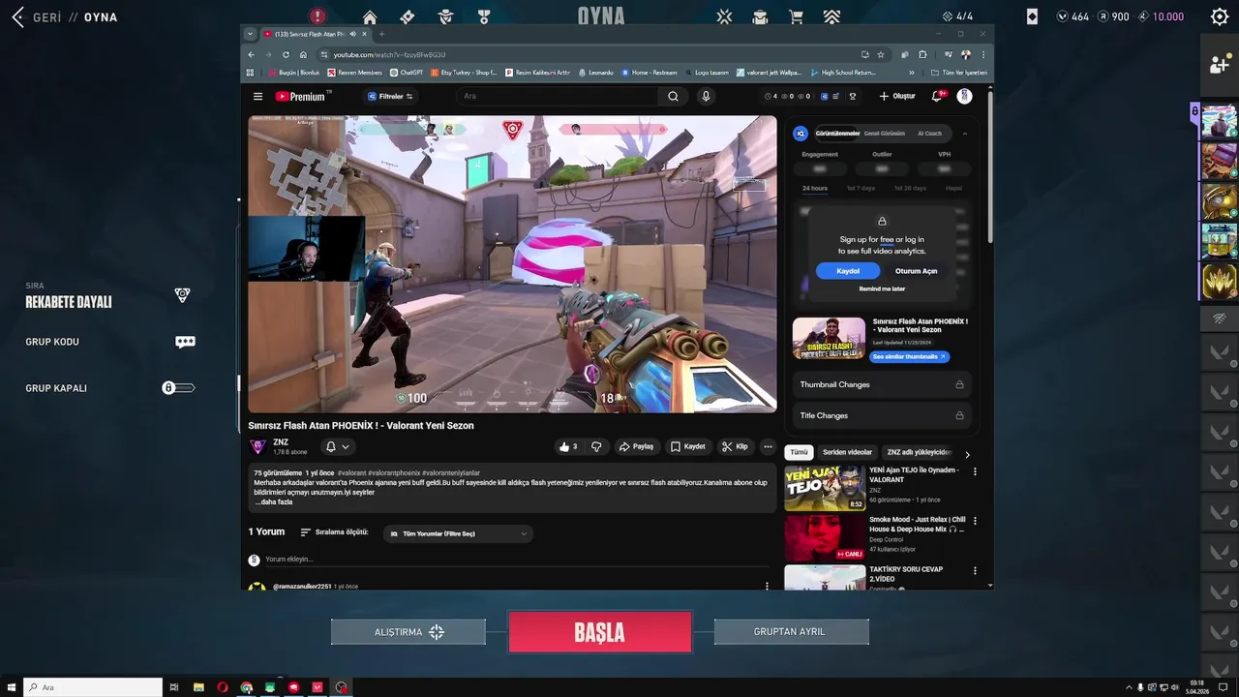
Task: Focus the YouTube Ara search field
Action: (x=557, y=96)
